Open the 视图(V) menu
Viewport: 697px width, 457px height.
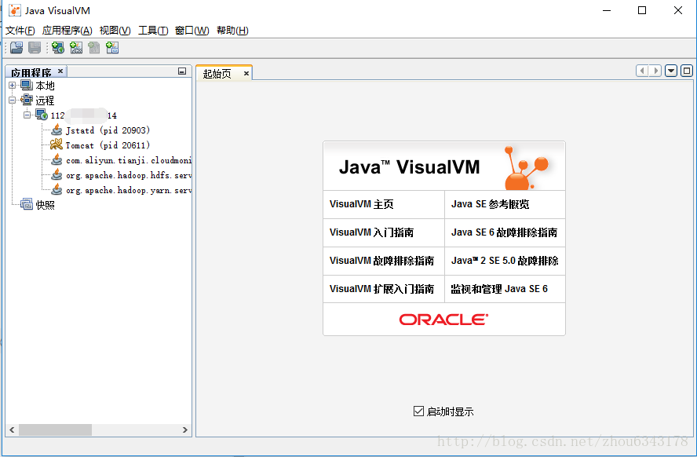(115, 30)
